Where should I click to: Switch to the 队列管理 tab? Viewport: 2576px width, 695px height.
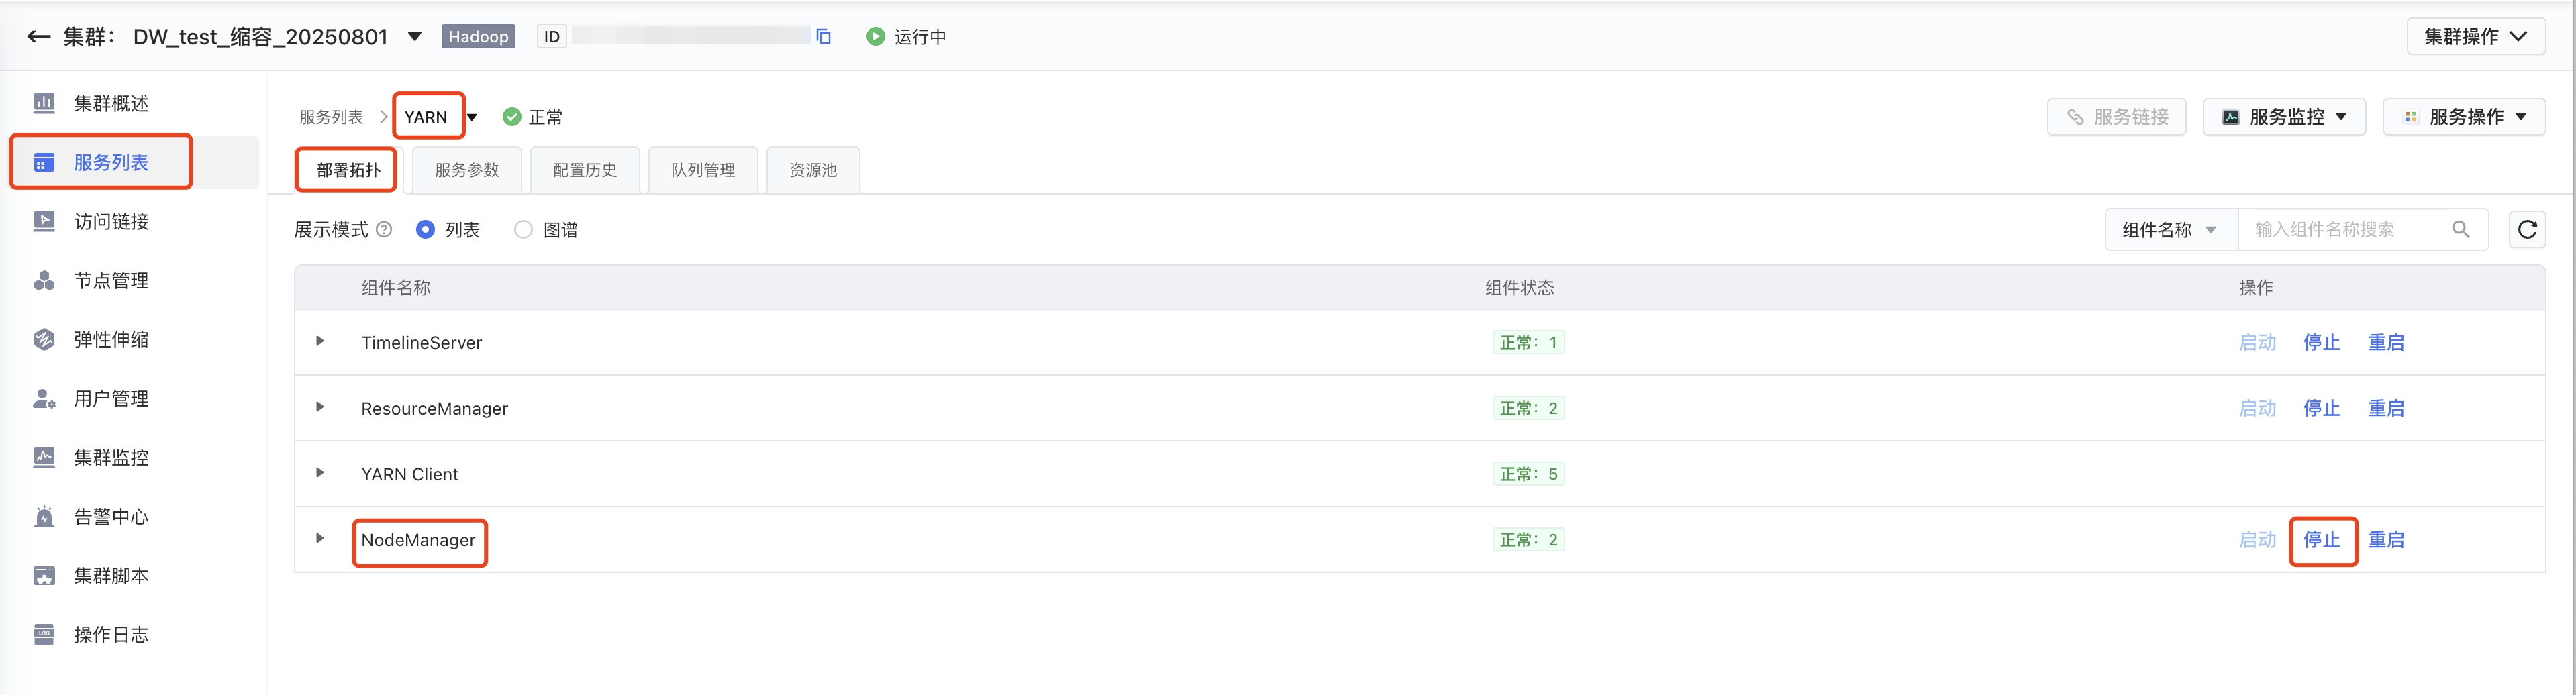click(x=703, y=170)
